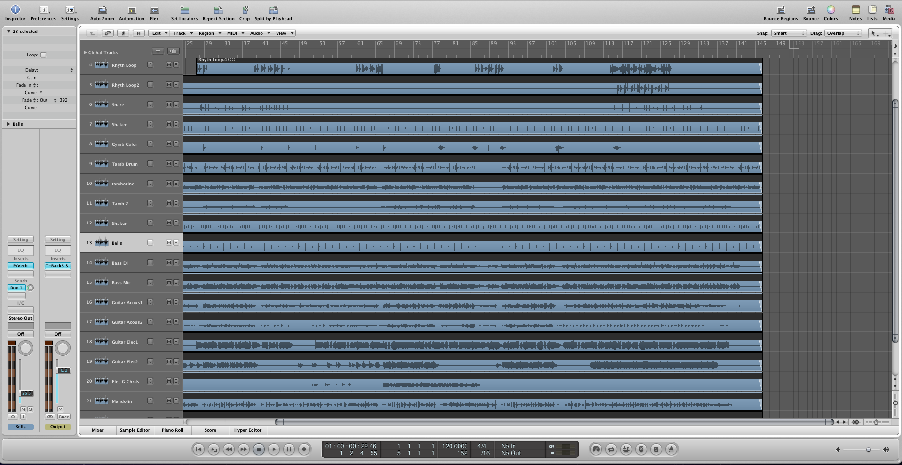Open the Score tab
The height and width of the screenshot is (465, 902).
(x=210, y=430)
